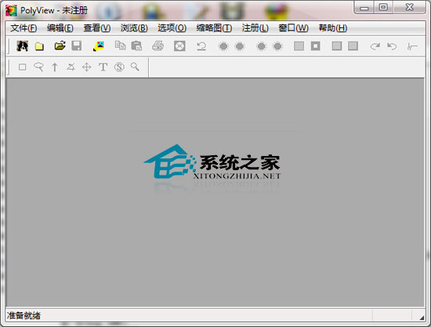
Task: Open the 窗口(W) menu
Action: (x=293, y=27)
